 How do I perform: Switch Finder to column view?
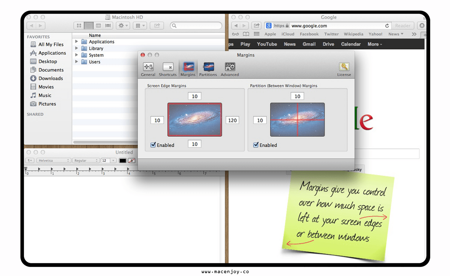point(99,26)
